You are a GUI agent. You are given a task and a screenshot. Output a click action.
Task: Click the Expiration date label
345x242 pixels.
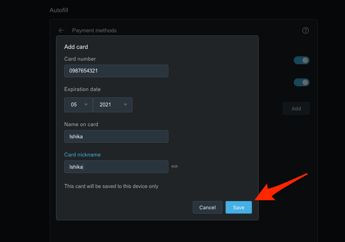[x=82, y=89]
